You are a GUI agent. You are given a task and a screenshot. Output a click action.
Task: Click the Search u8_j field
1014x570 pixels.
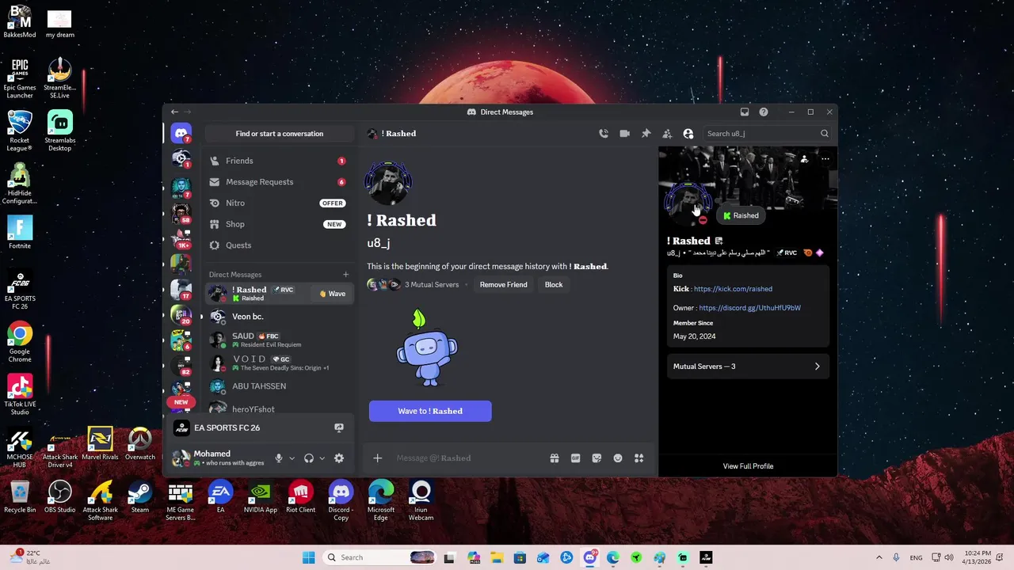point(766,134)
